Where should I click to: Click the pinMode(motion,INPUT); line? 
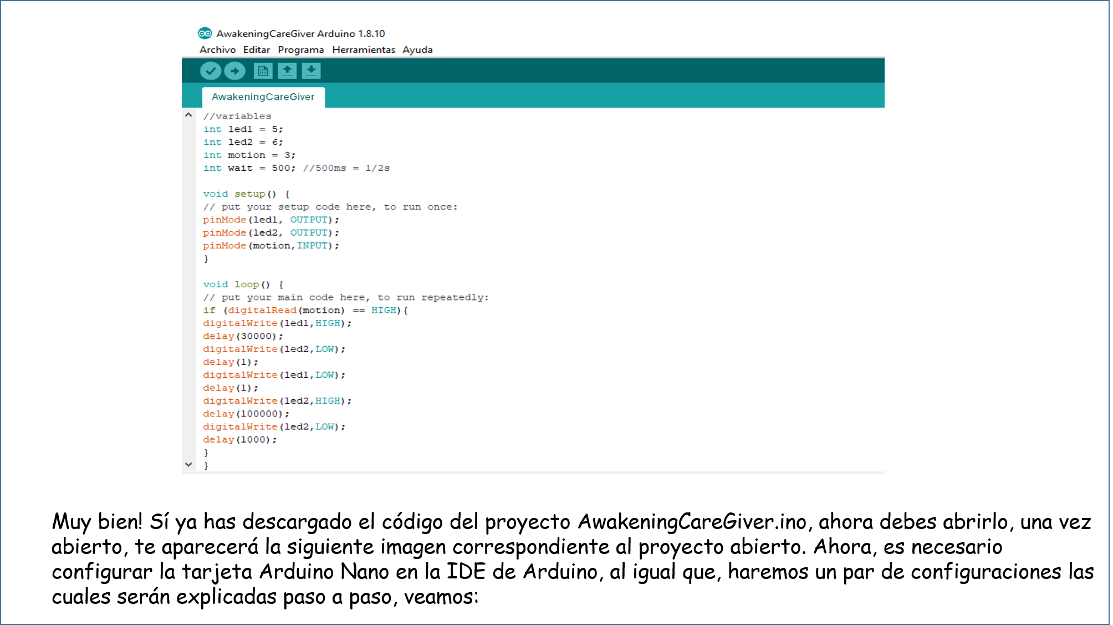pyautogui.click(x=270, y=245)
